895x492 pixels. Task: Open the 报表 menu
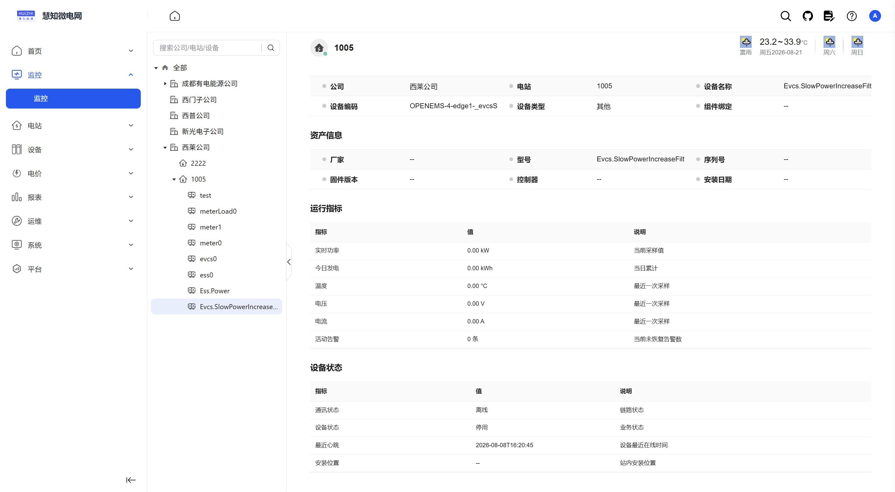click(x=73, y=197)
